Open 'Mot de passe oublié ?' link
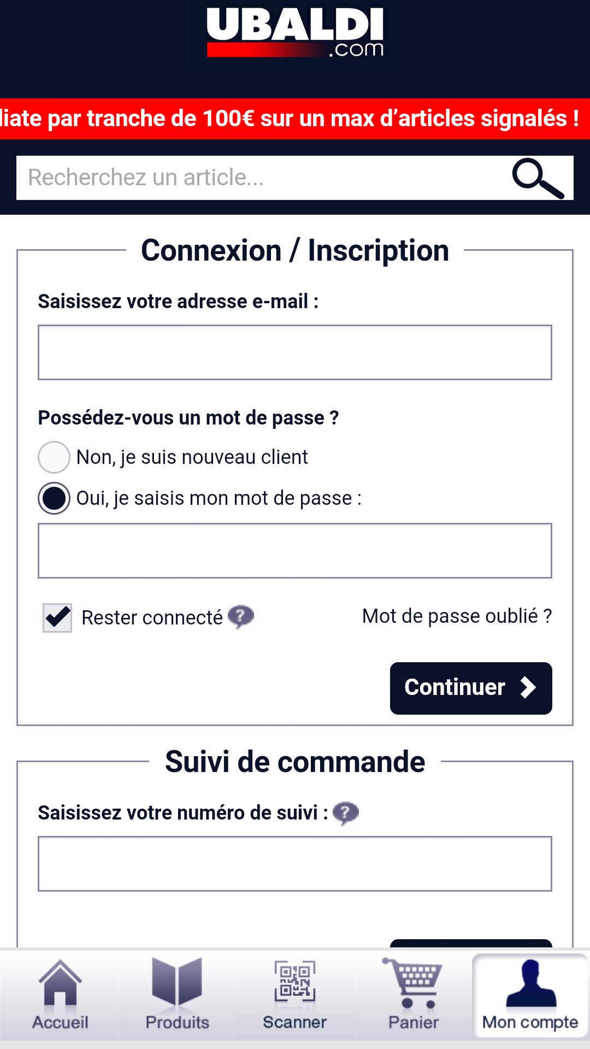 pos(457,616)
